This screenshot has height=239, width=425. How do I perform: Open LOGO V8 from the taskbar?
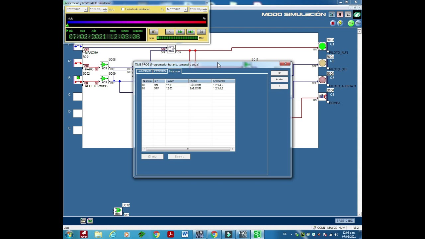[x=243, y=235]
